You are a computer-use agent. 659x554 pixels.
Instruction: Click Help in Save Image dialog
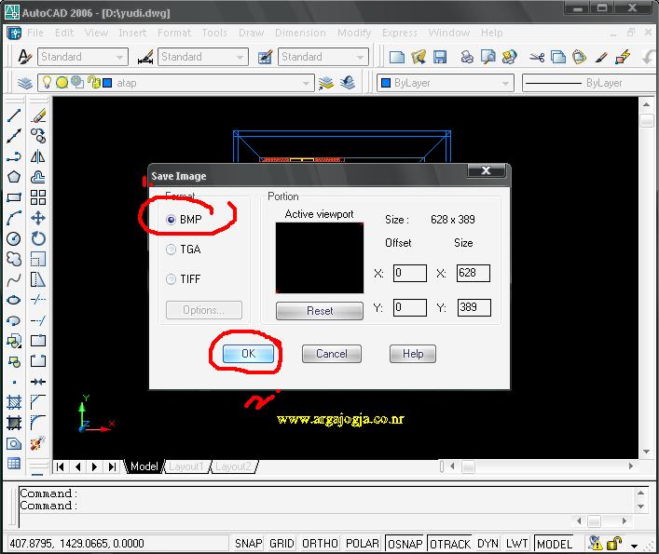413,354
